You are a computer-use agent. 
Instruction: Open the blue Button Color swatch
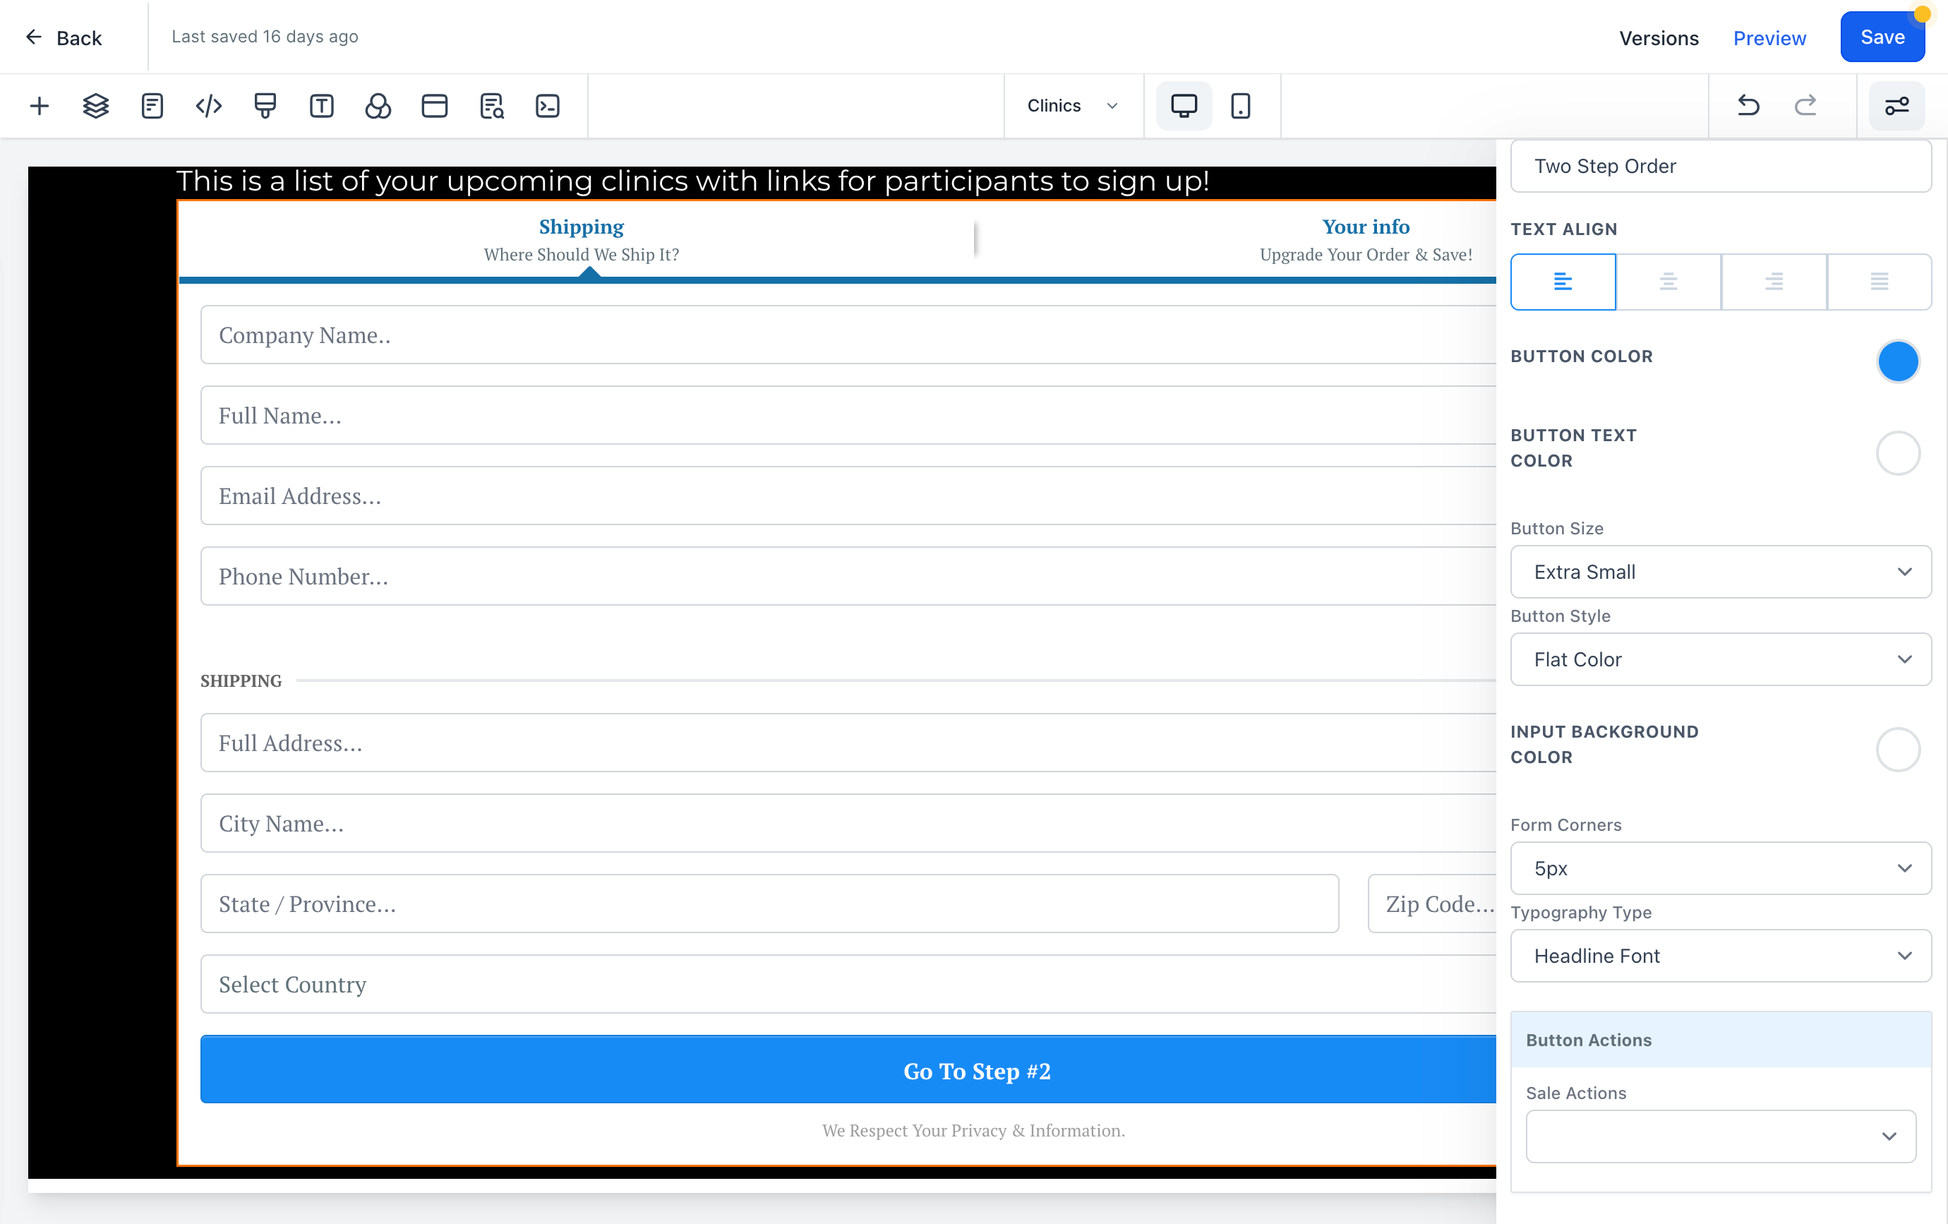1898,361
